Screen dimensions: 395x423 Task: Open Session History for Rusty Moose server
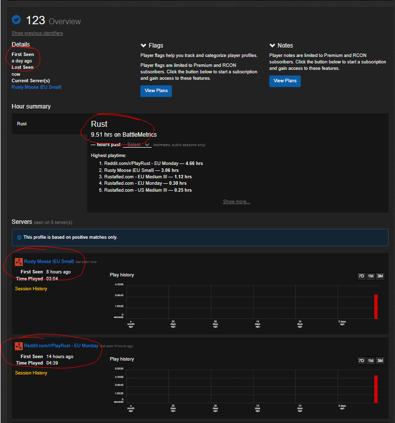click(31, 289)
